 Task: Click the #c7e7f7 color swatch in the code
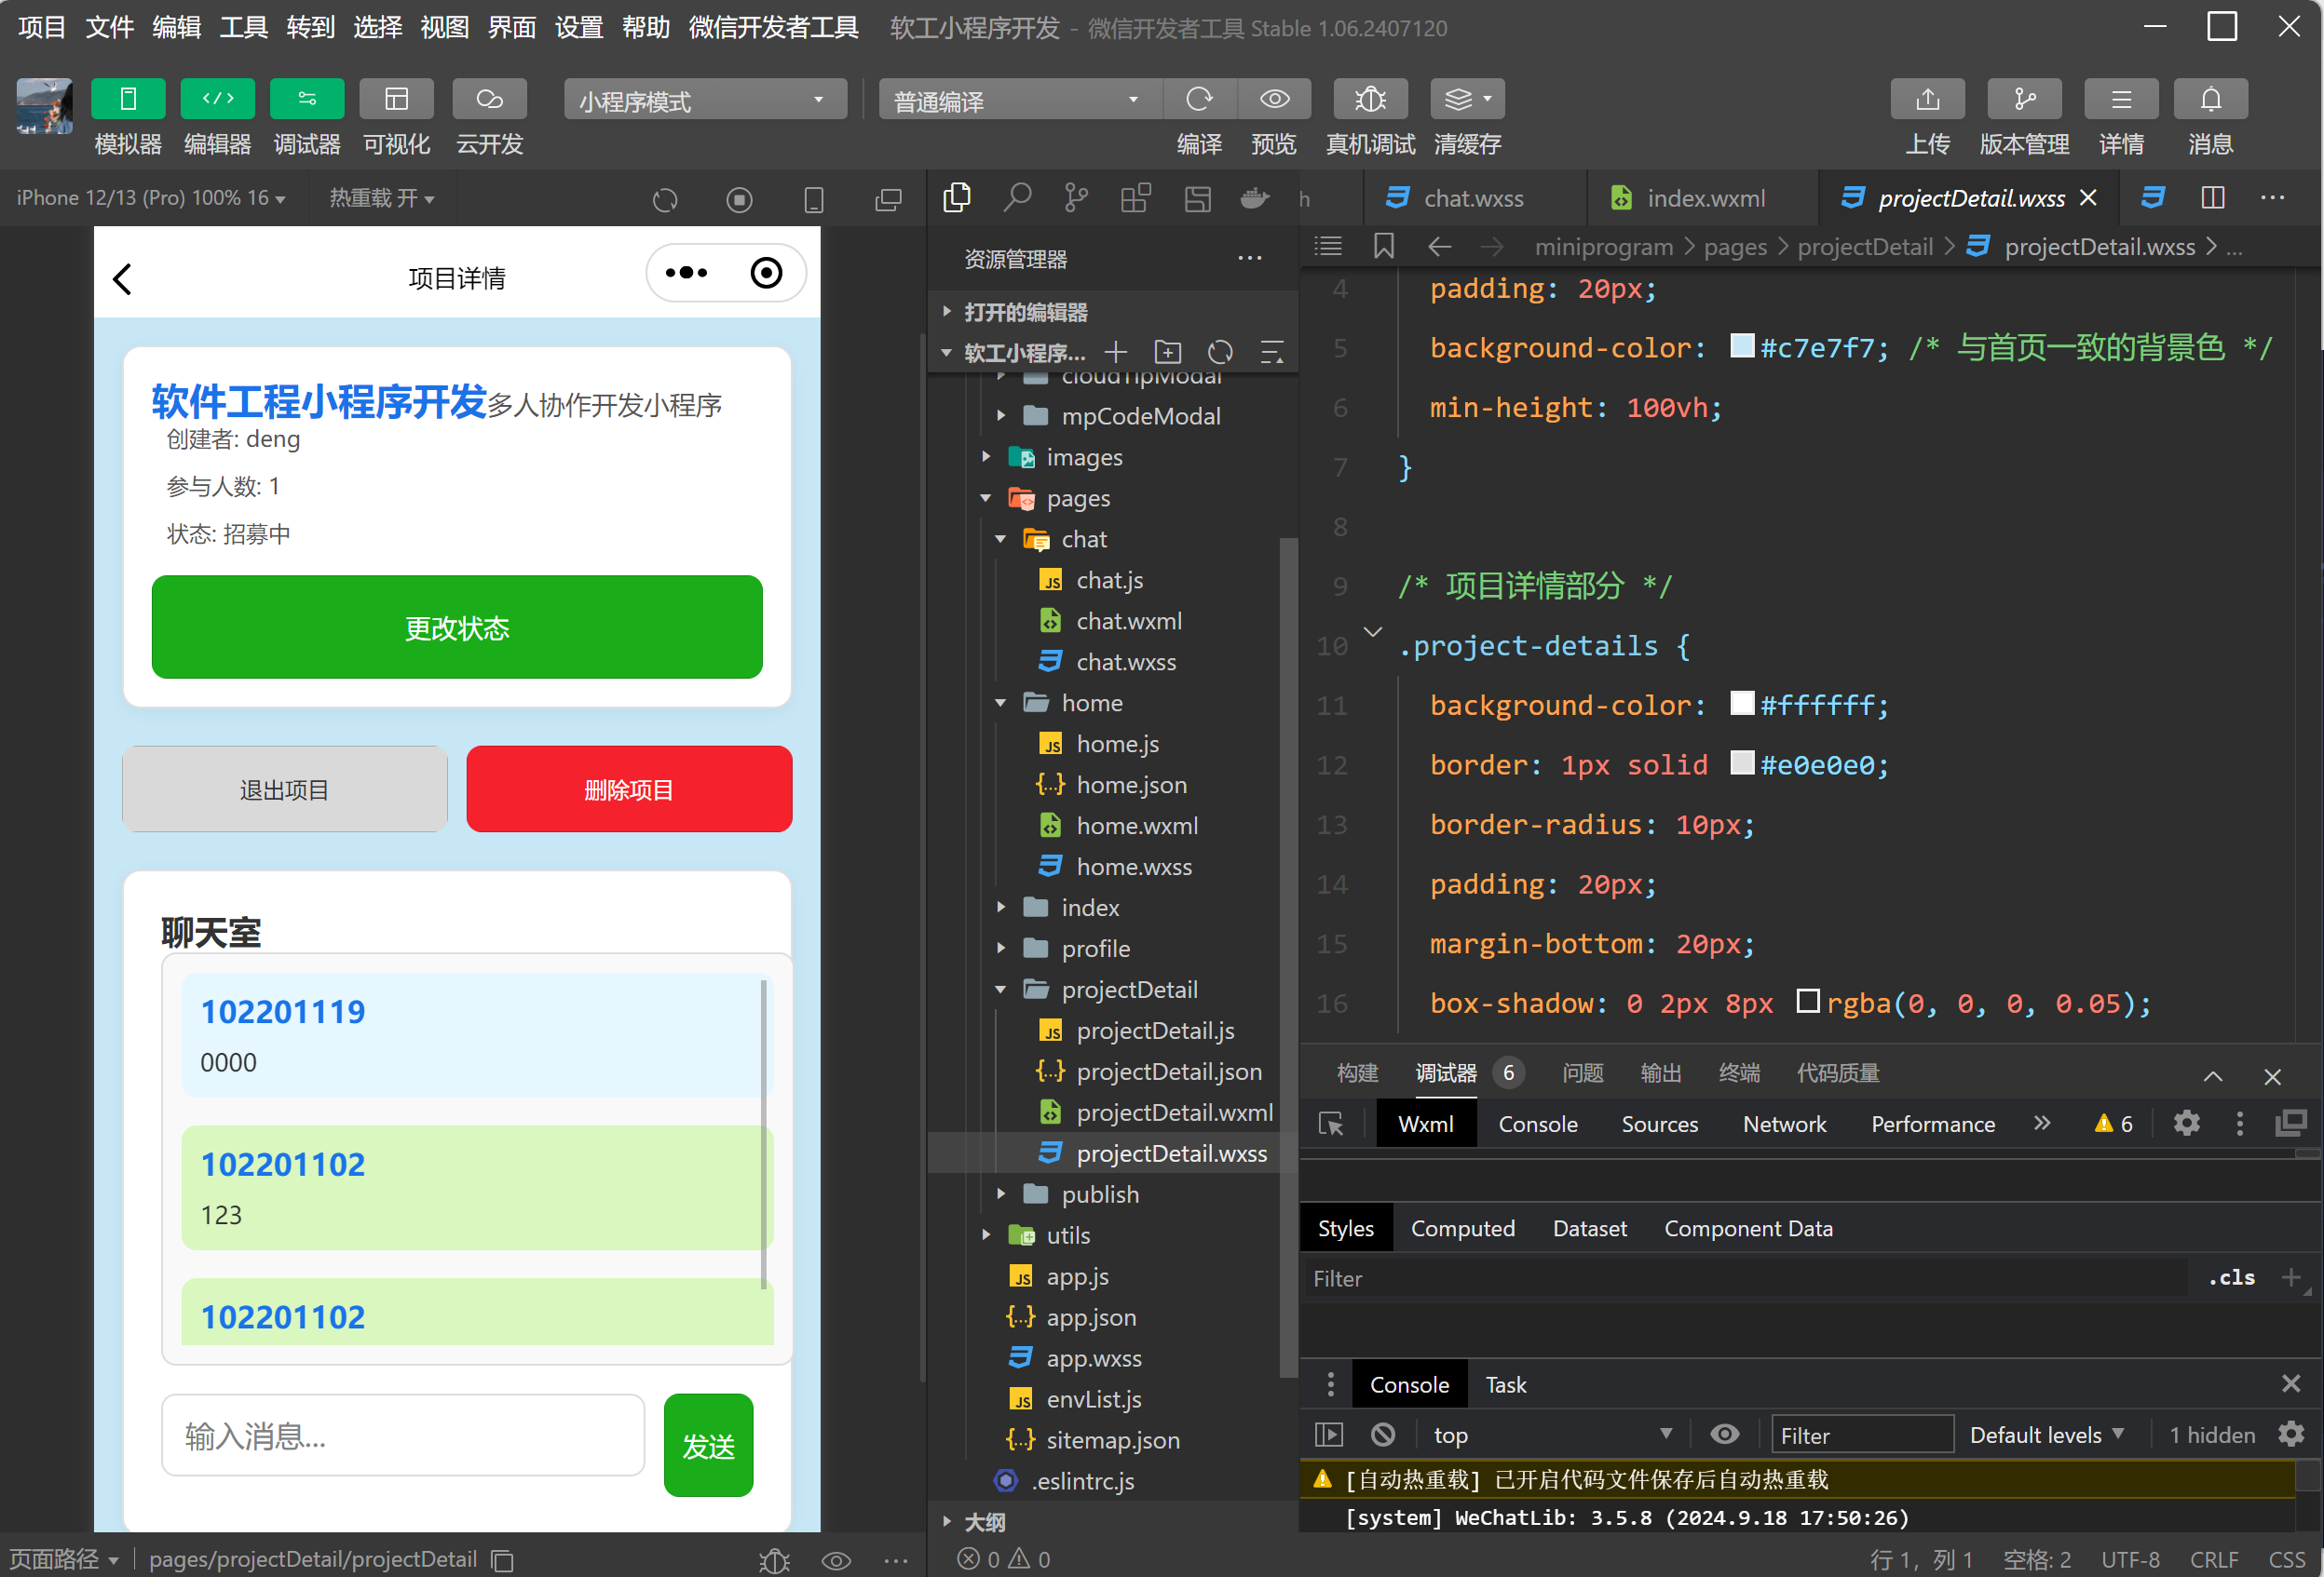pos(1741,347)
